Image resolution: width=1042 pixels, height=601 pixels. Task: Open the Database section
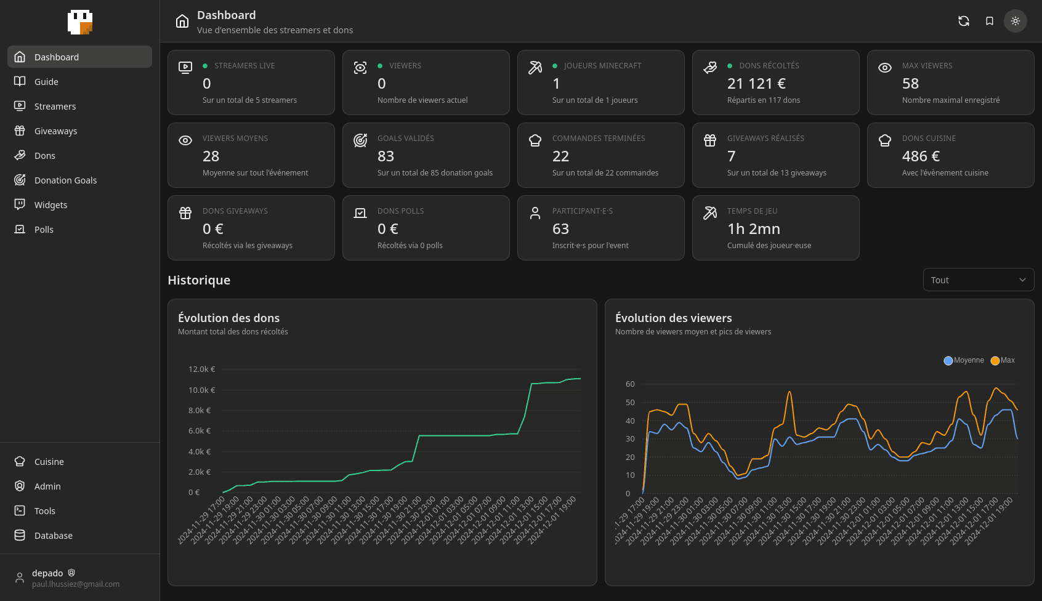tap(53, 535)
